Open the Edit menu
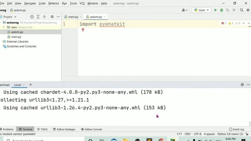The image size is (251, 141). pyautogui.click(x=9, y=4)
